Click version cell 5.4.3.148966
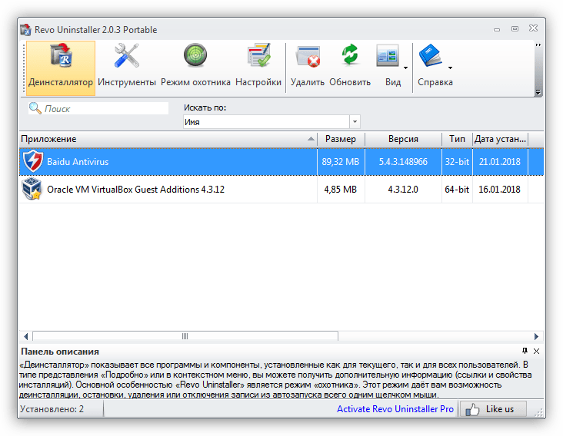563x436 pixels. pyautogui.click(x=403, y=162)
